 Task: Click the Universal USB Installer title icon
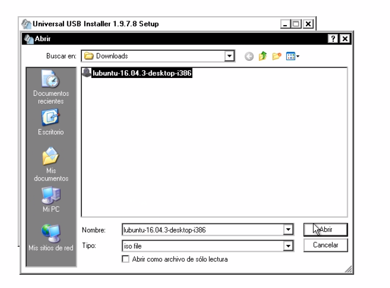click(x=26, y=24)
